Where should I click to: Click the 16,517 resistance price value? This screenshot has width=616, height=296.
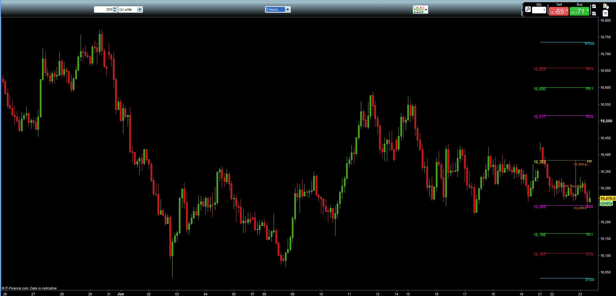coord(539,117)
